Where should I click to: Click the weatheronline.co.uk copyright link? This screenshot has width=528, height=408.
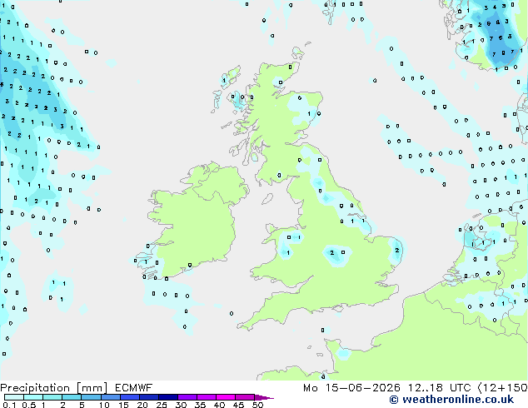point(451,400)
